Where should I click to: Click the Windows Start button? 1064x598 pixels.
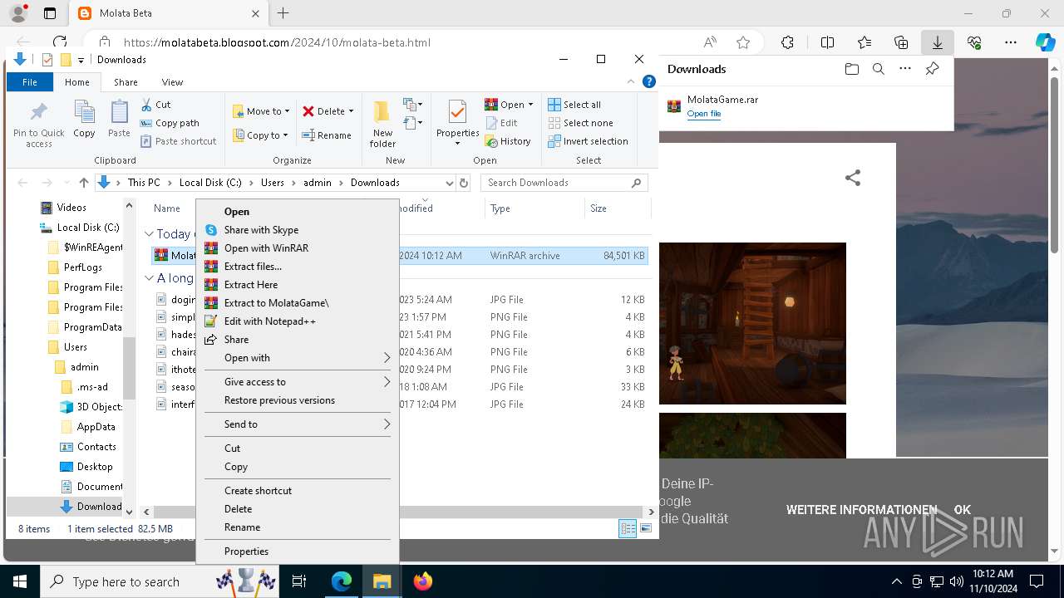pyautogui.click(x=19, y=581)
